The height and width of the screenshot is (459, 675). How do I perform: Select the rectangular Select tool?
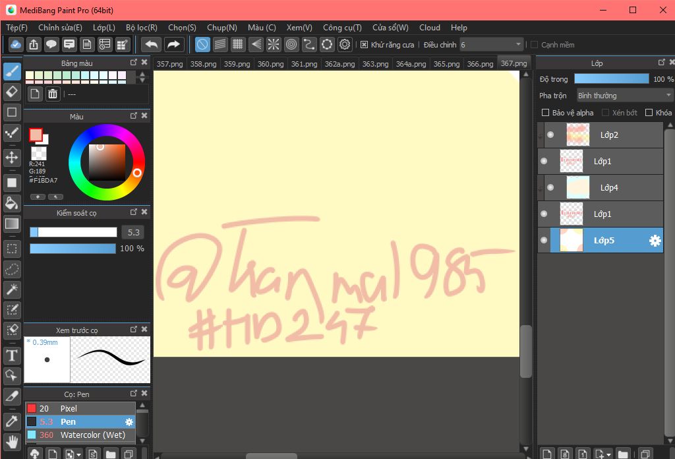12,249
